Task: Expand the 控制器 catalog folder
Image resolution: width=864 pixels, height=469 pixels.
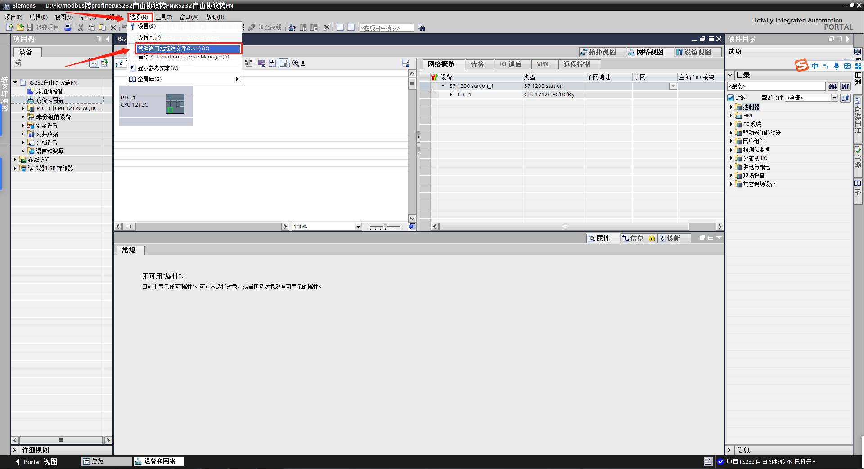Action: point(731,107)
